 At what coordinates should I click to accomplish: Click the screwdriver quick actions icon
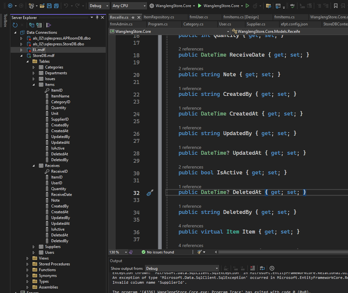150,192
